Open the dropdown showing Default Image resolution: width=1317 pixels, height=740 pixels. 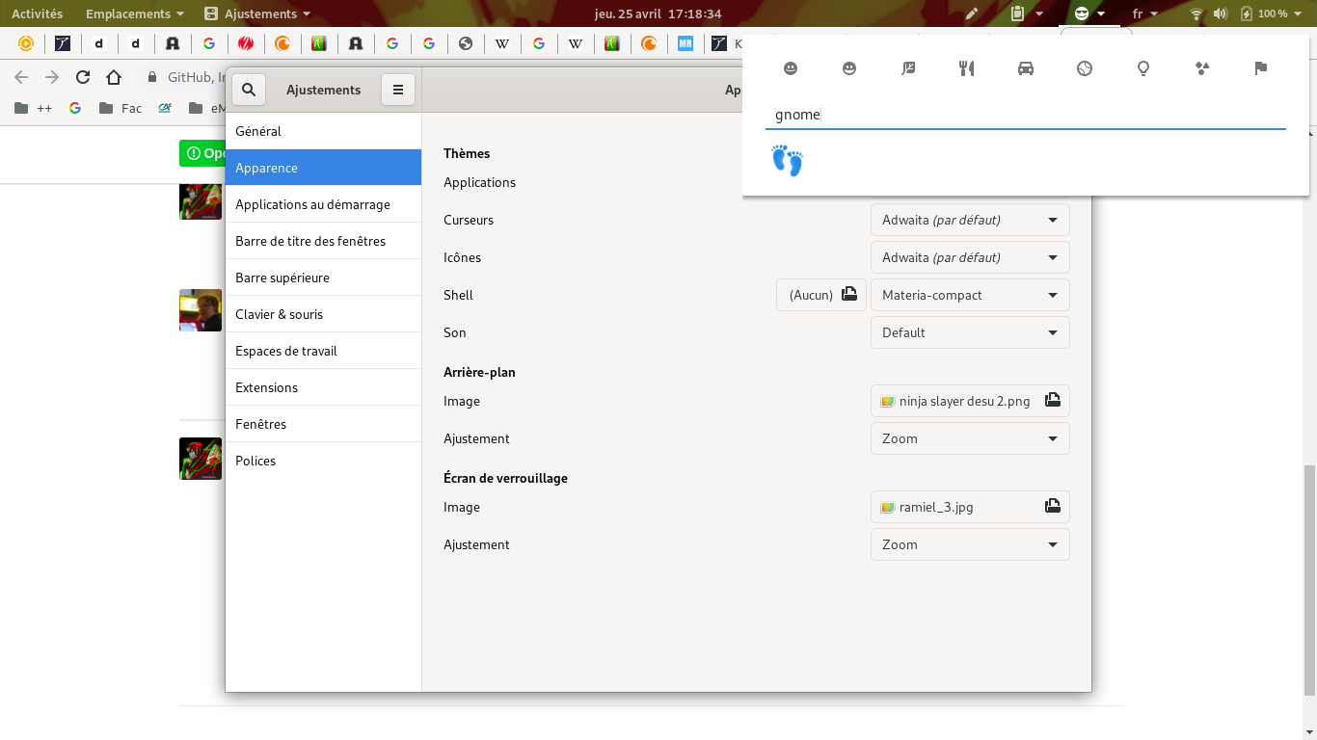(970, 332)
